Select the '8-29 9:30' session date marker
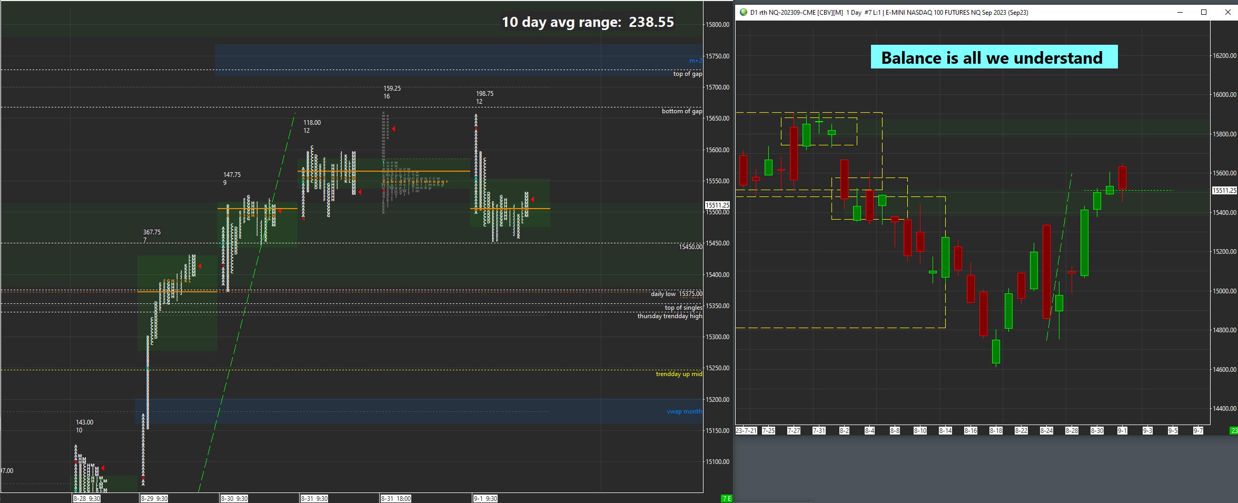The width and height of the screenshot is (1238, 503). tap(154, 498)
